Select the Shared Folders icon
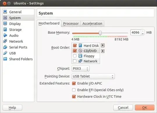Screen dimensions: 157x113 (x=5, y=59)
